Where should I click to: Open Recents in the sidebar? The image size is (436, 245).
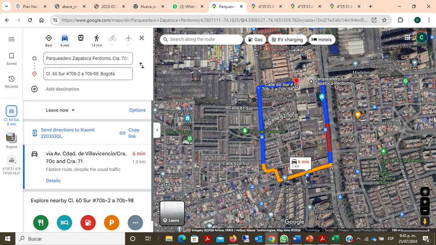pos(11,82)
